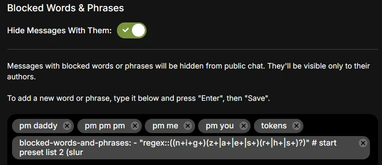
Task: Click the checkmark inside the green toggle
Action: click(x=125, y=30)
